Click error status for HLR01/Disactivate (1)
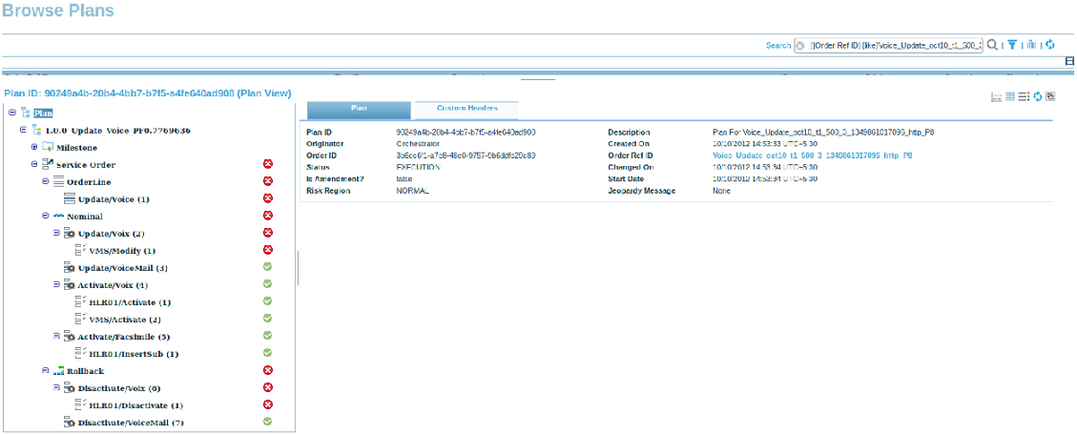Viewport: 1077px width, 435px height. click(x=268, y=404)
